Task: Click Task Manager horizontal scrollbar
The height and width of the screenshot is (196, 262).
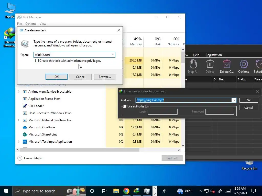Action: 80,150
